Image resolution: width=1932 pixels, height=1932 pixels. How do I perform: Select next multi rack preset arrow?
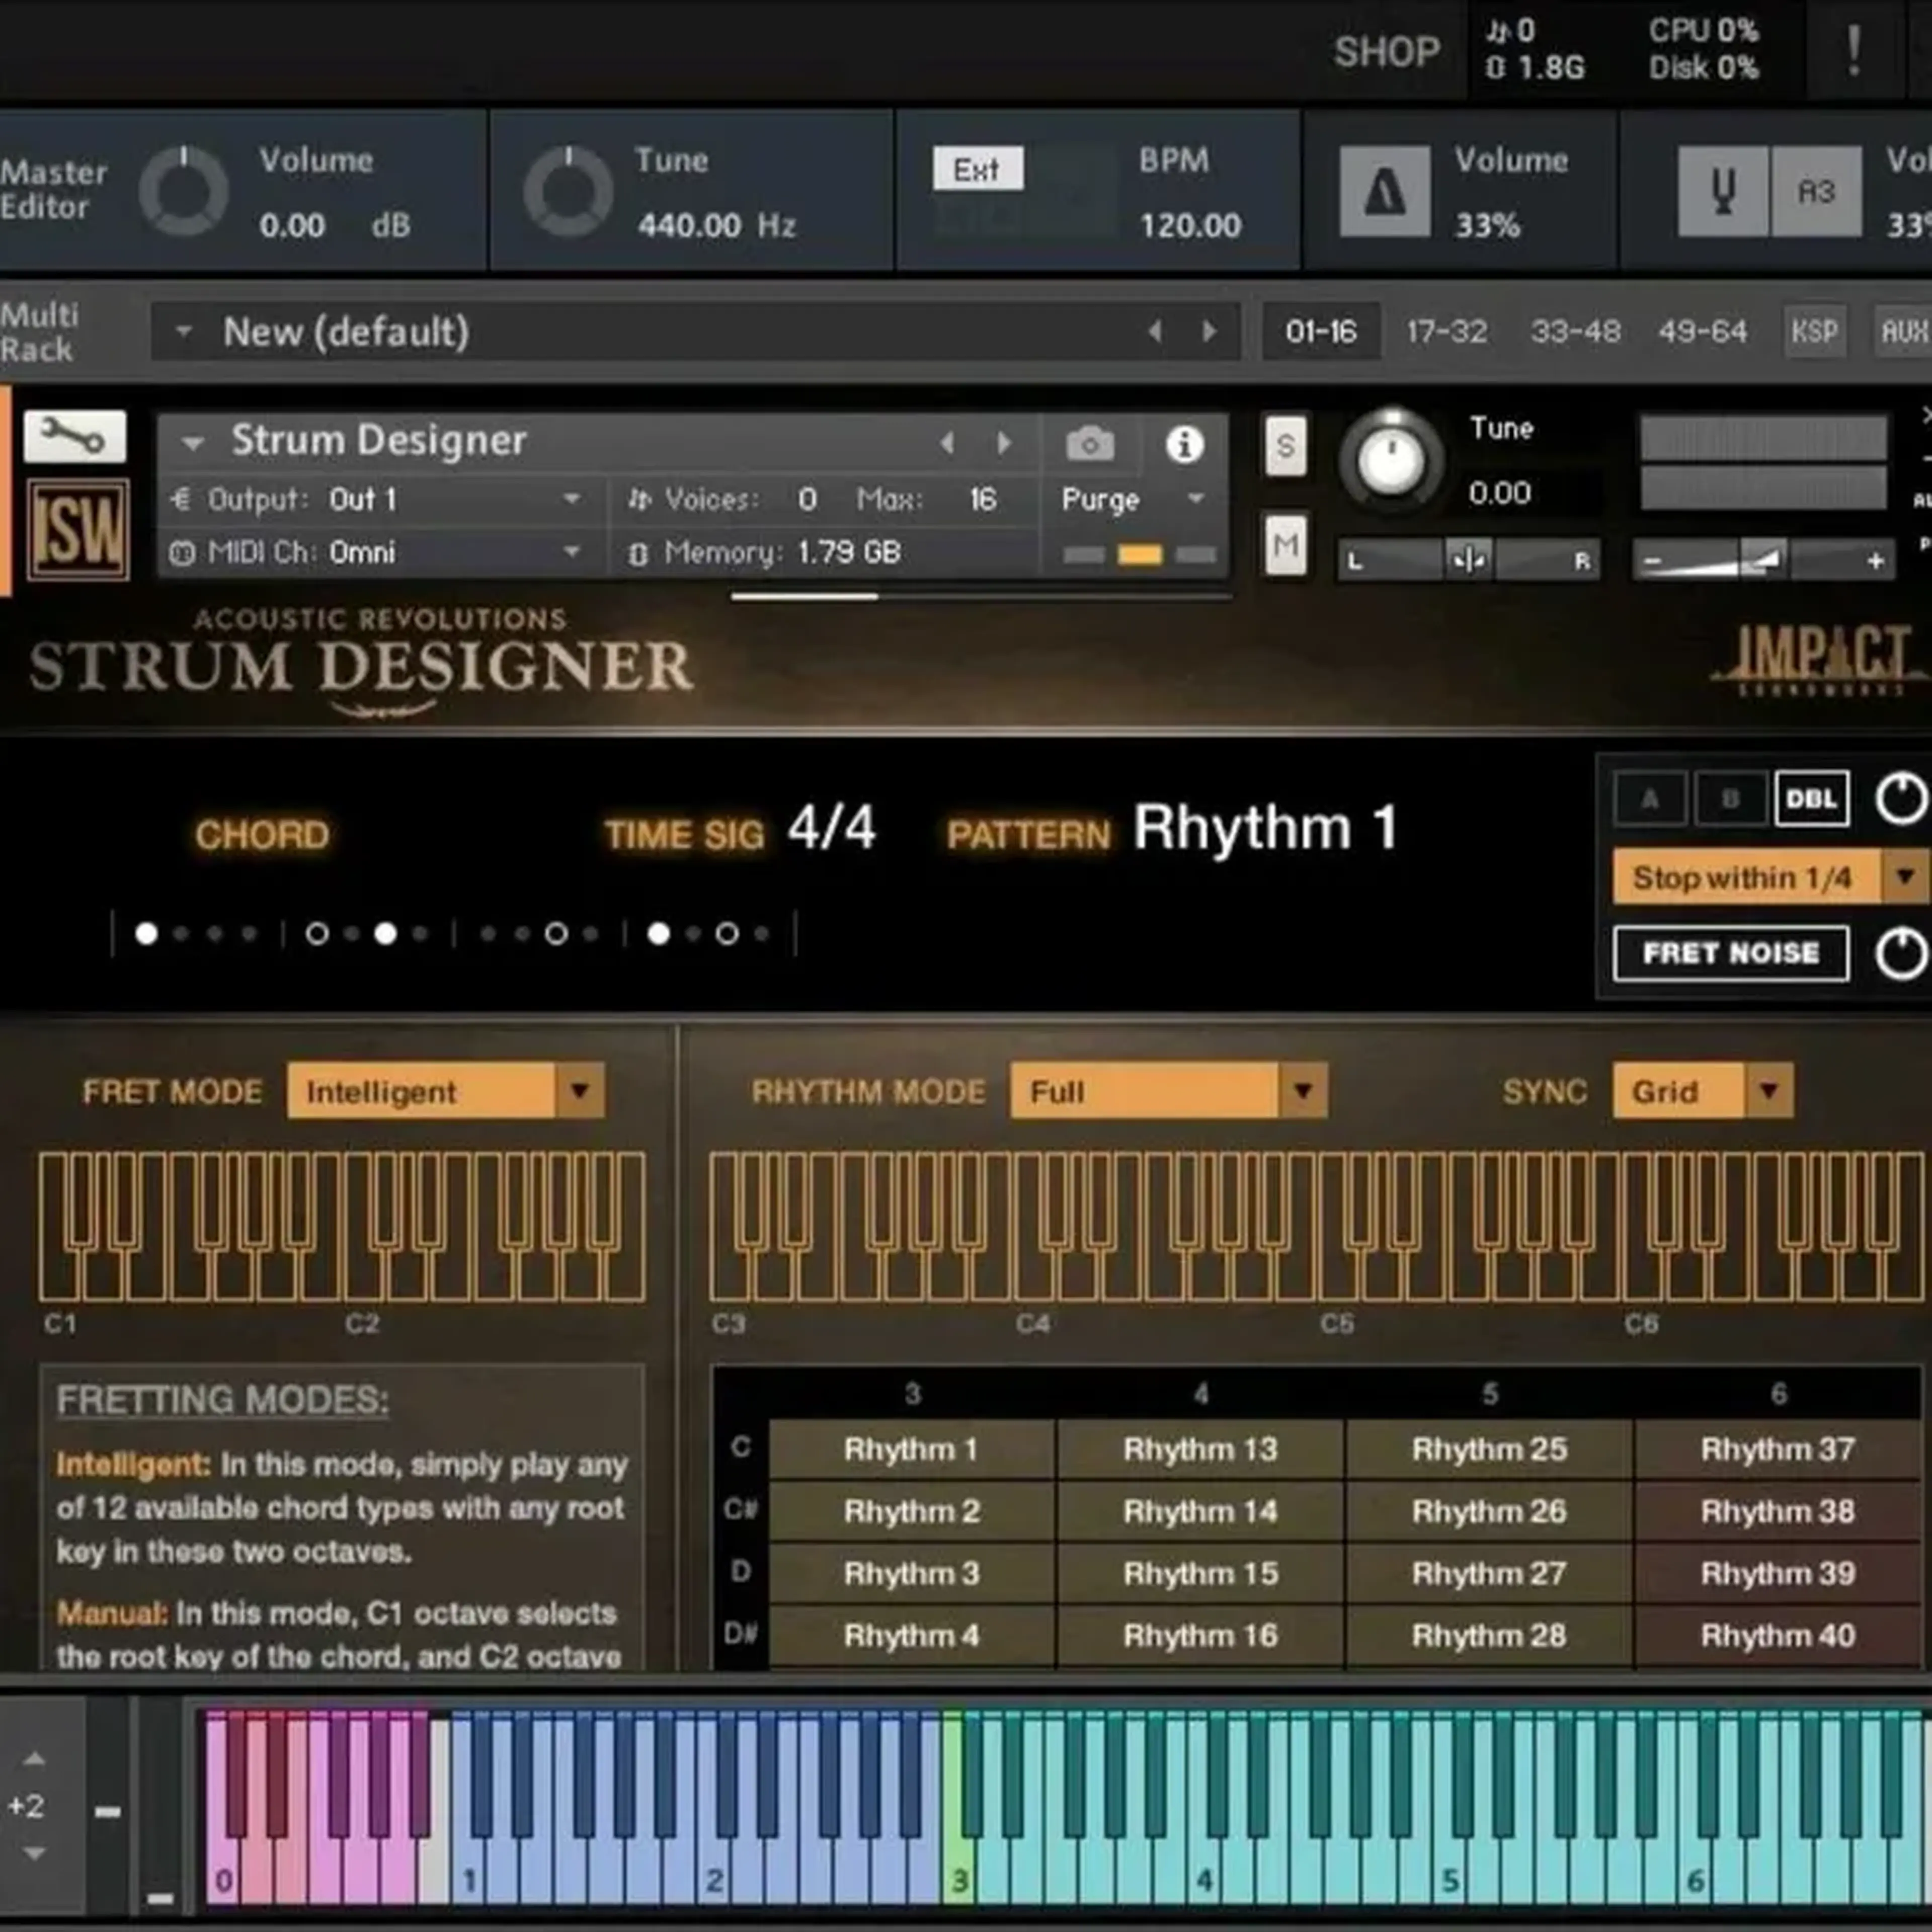click(1209, 331)
